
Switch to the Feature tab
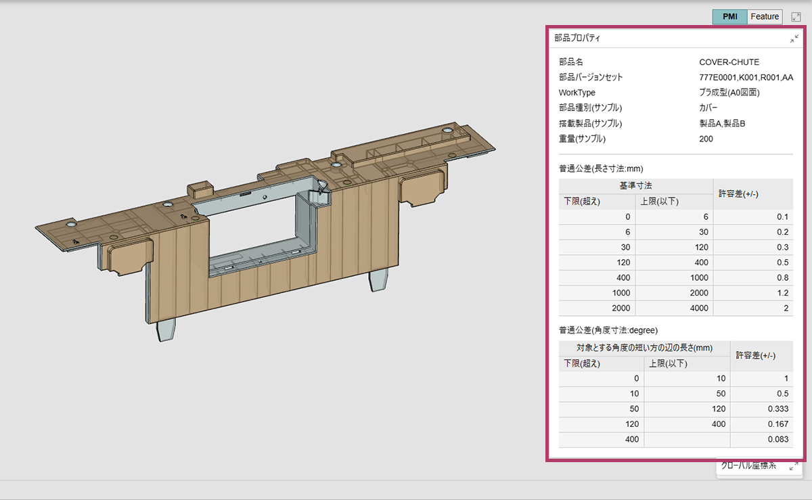[765, 17]
